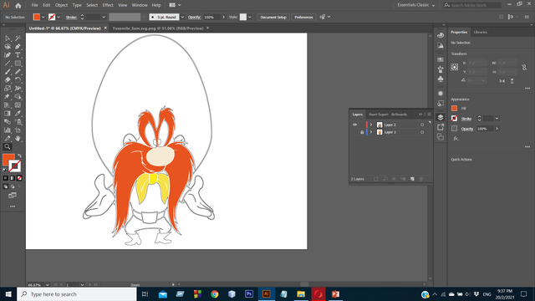
Task: Toggle constrain width and height proportions
Action: pos(524,67)
